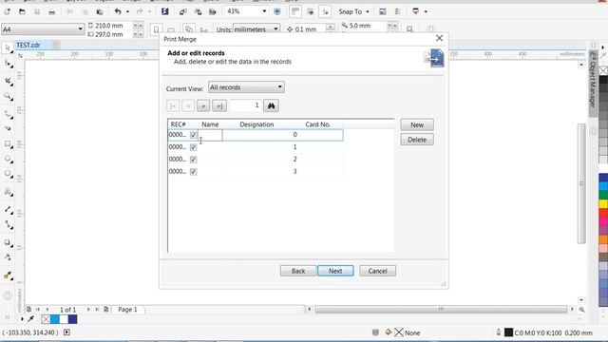Click the Publish to PDF icon
608x342 pixels.
click(212, 11)
